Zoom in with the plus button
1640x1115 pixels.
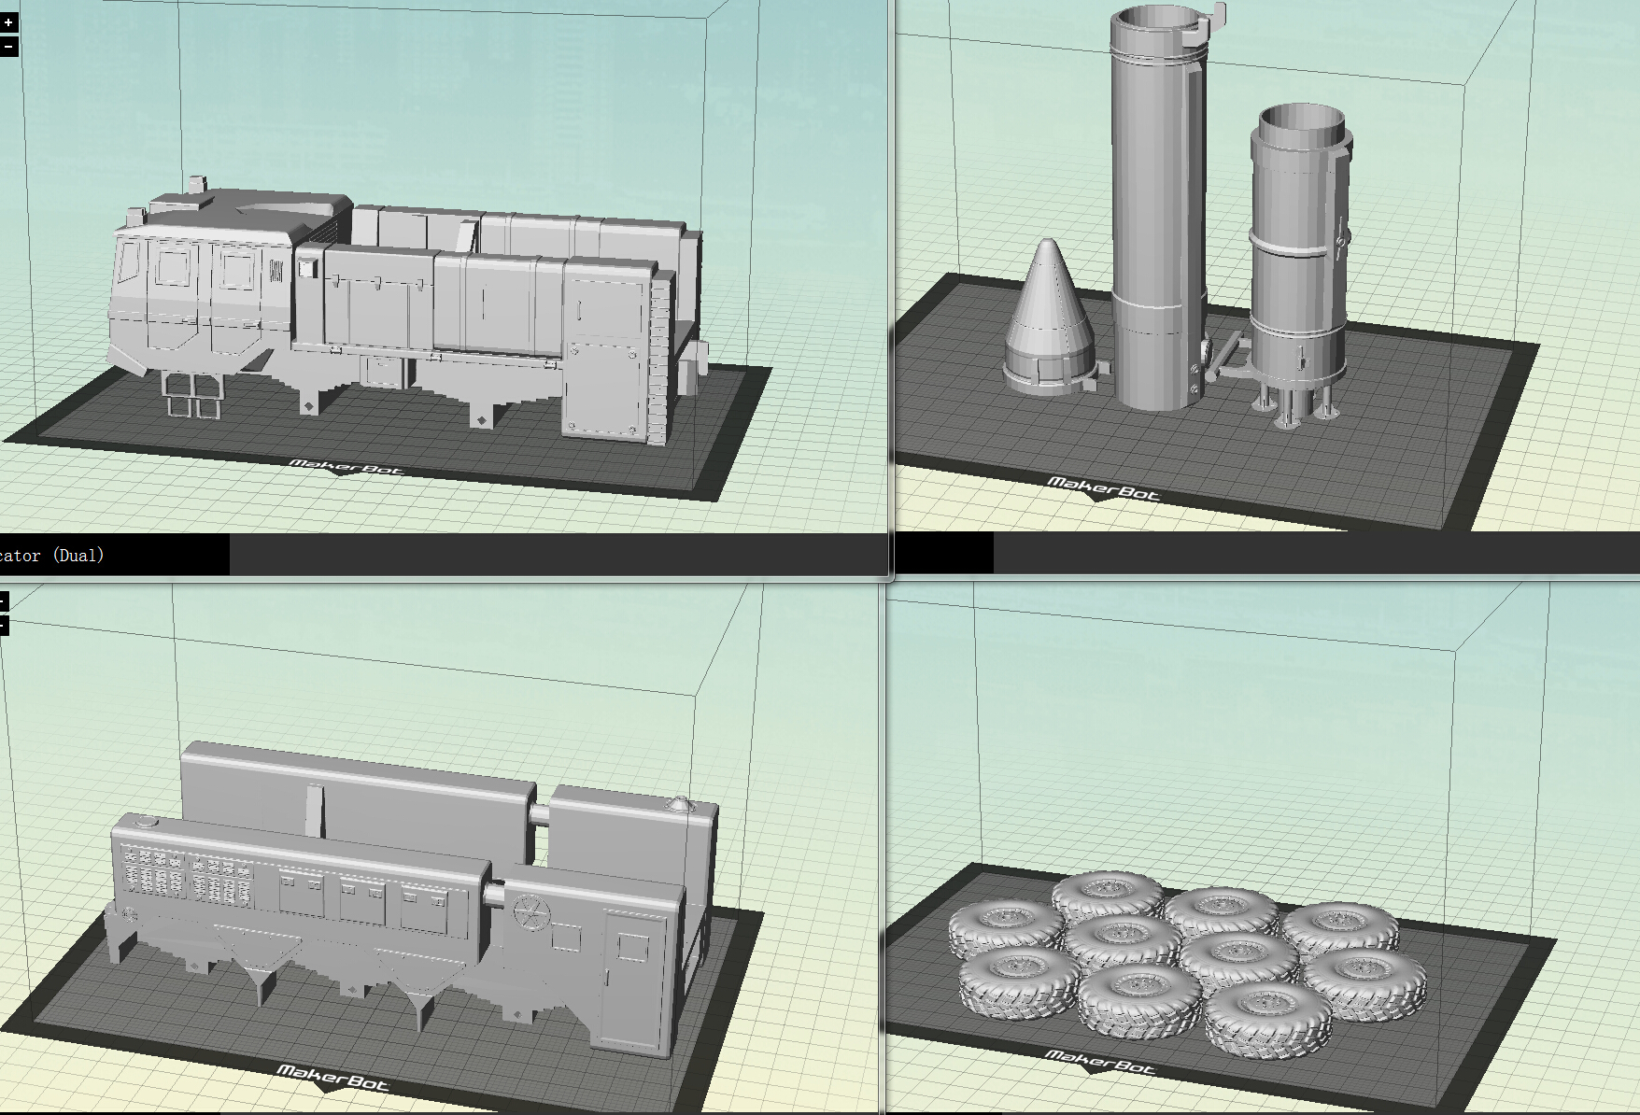[8, 22]
